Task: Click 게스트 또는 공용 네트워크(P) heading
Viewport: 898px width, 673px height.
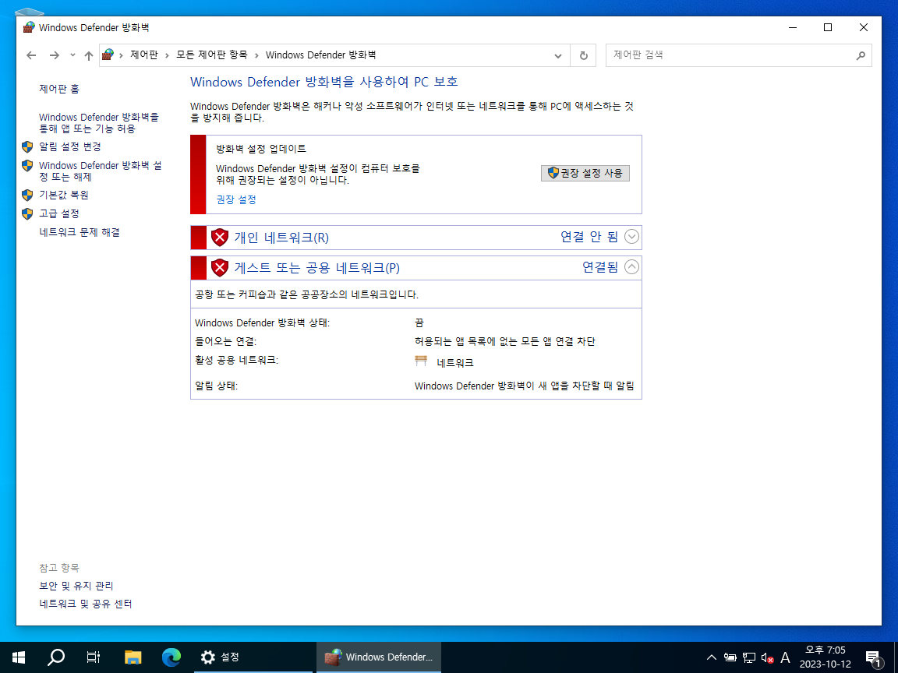Action: [x=316, y=267]
